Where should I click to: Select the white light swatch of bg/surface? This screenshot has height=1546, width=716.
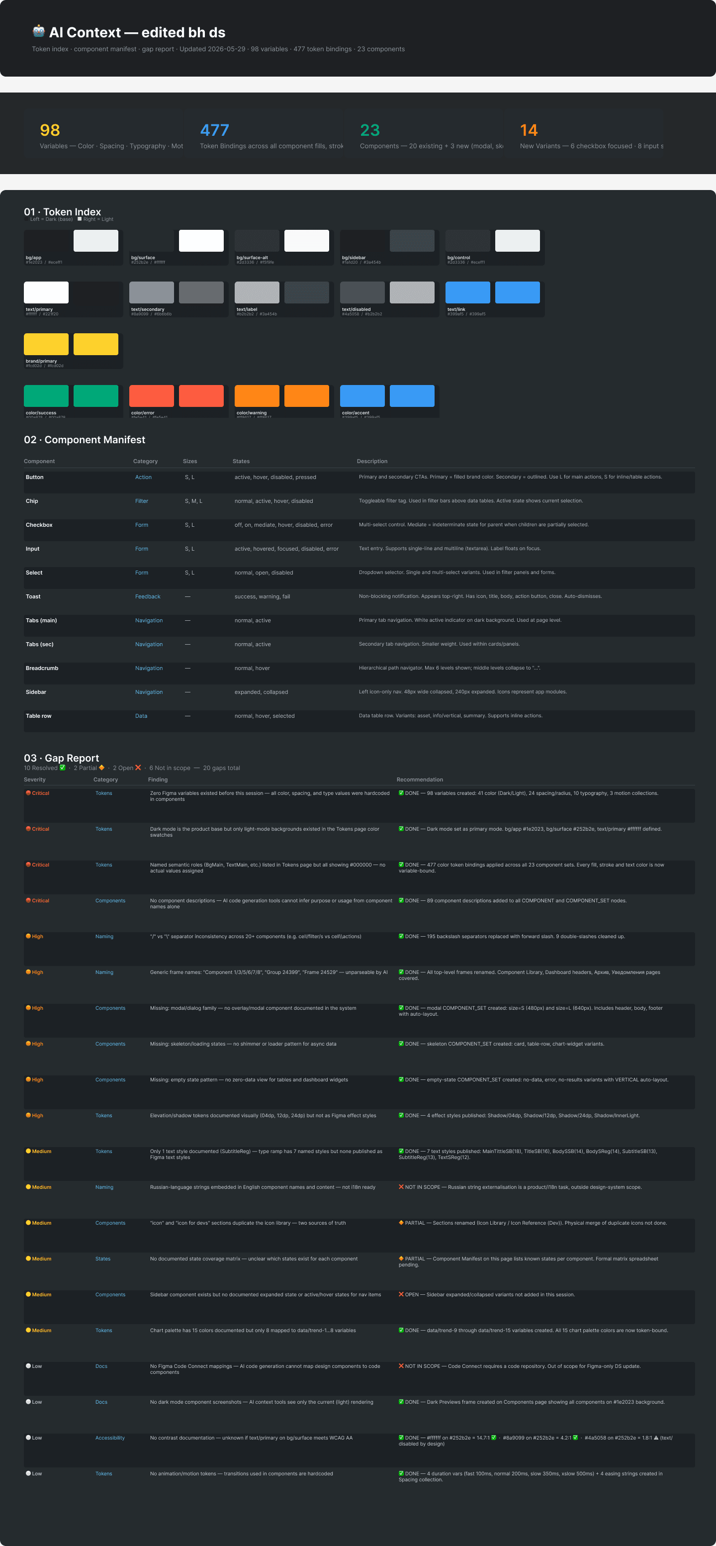pos(201,241)
